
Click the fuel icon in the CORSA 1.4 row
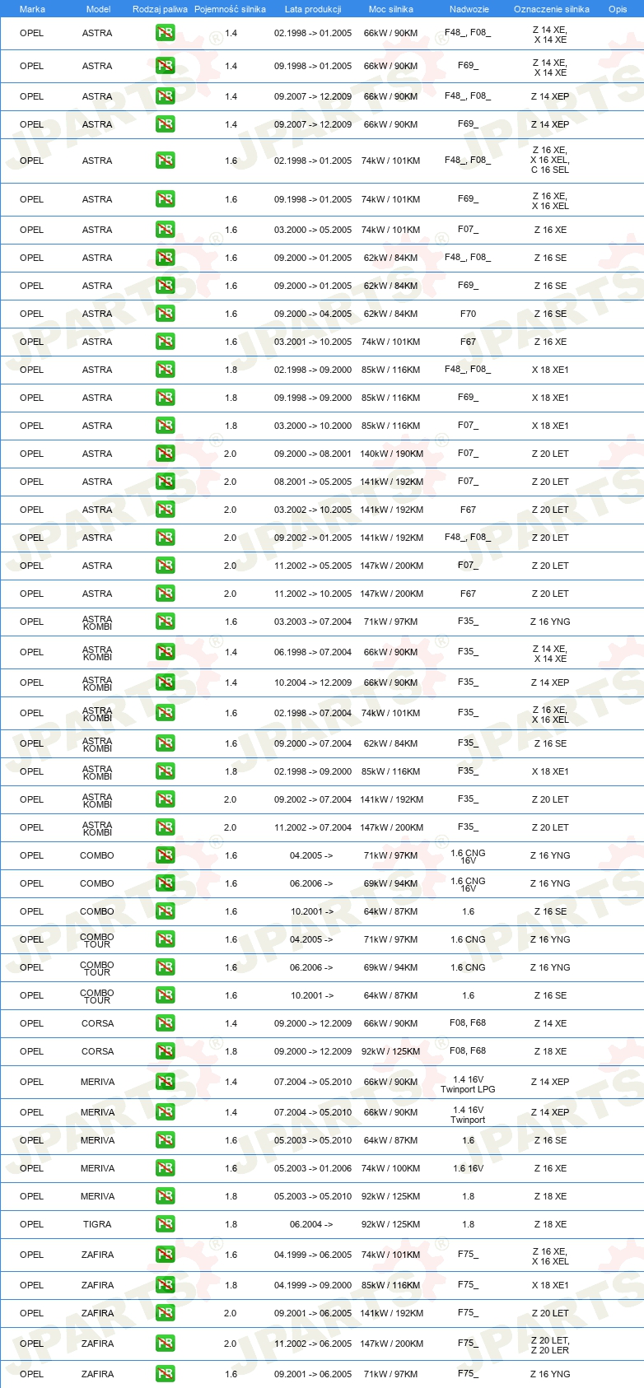(165, 1023)
